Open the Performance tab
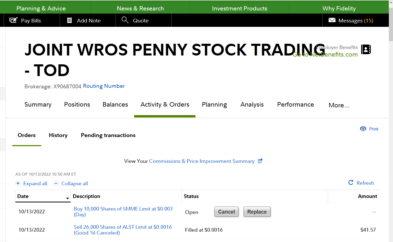Viewport: 393px width, 242px height. coord(295,104)
